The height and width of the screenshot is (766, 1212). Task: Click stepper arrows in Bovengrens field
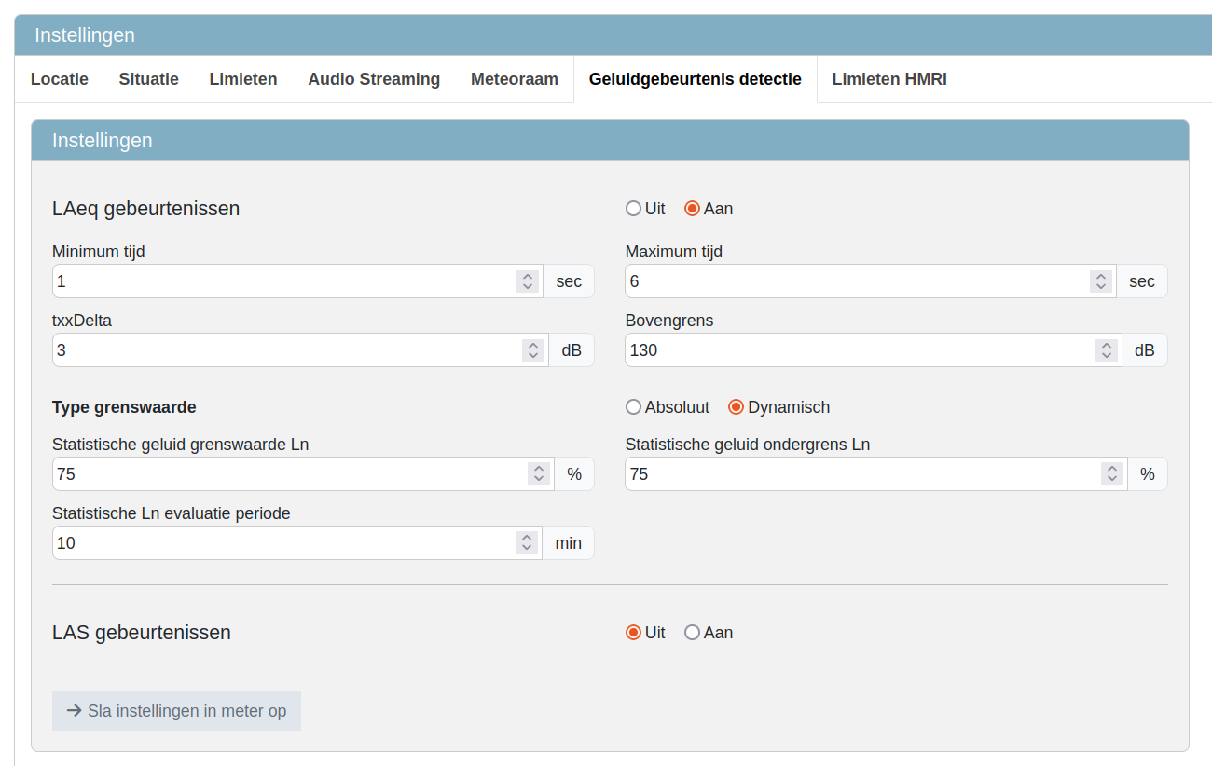(1106, 350)
